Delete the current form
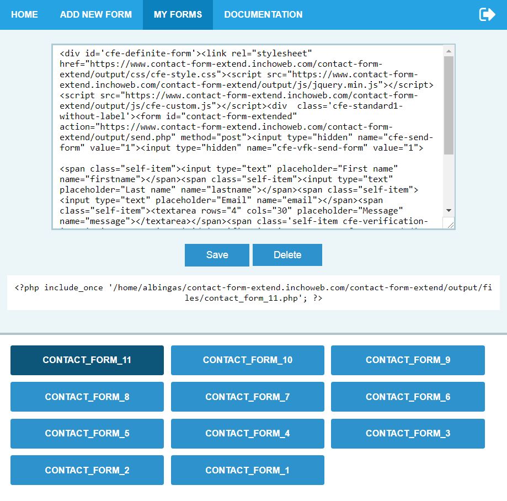Screen dimensions: 507x501 (x=287, y=255)
